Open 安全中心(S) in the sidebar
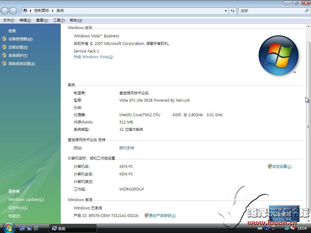 click(x=18, y=208)
